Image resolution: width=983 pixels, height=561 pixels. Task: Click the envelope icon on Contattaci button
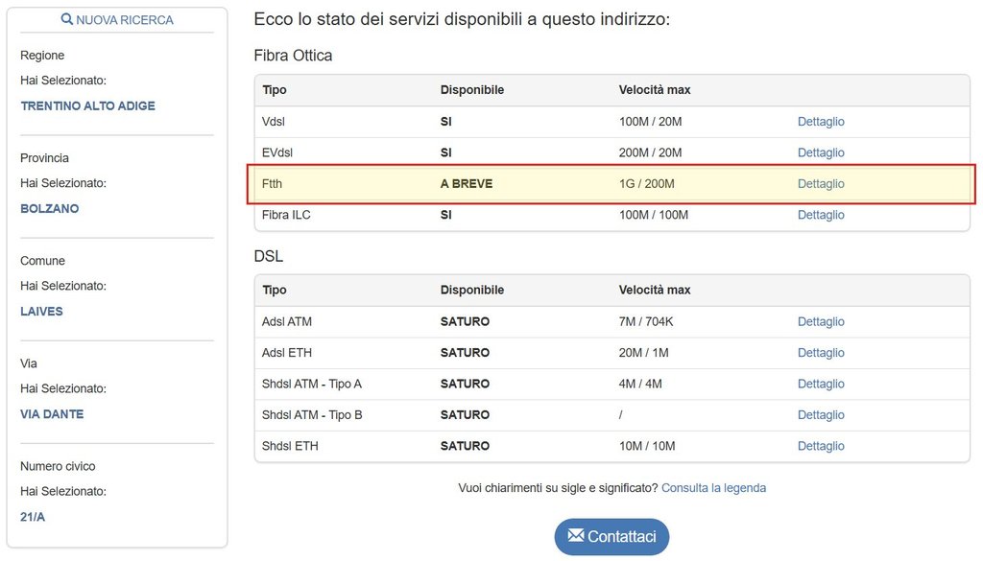point(576,535)
